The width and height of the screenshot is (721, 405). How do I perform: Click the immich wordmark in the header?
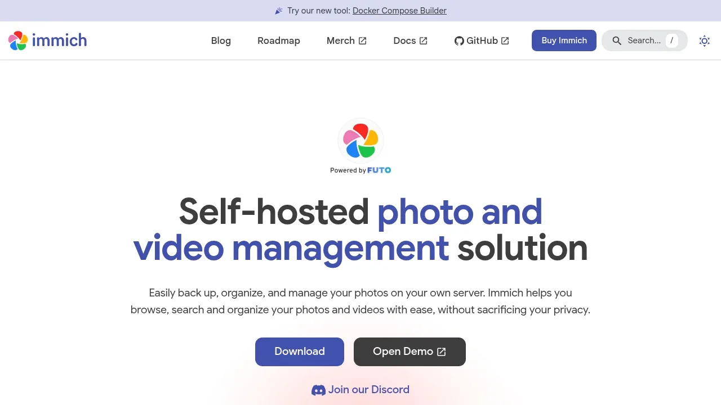point(59,40)
